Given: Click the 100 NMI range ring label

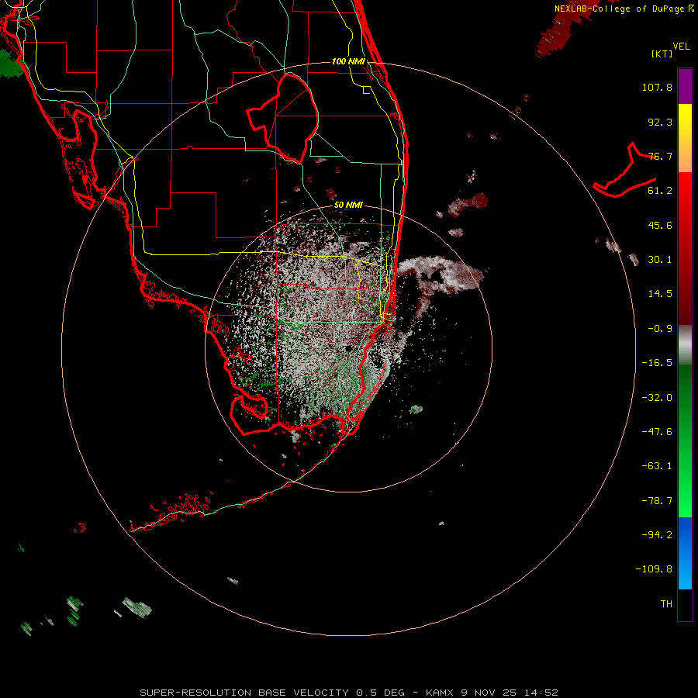Looking at the screenshot, I should coord(348,61).
